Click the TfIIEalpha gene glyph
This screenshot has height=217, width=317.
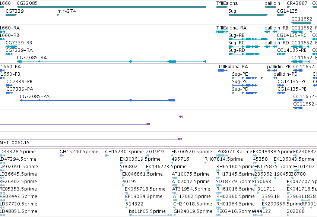click(x=222, y=7)
